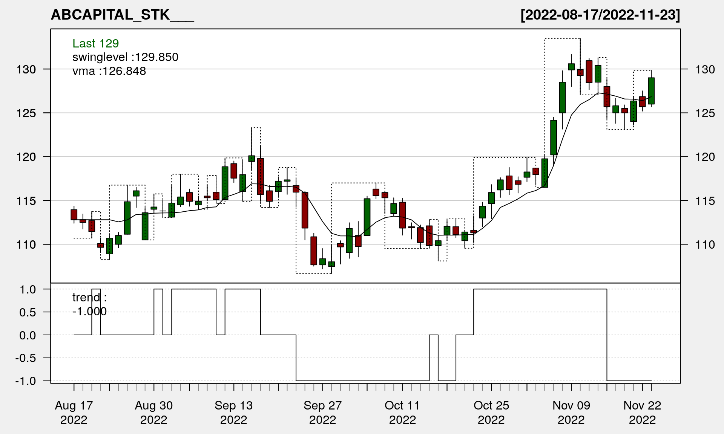Click the last green candlestick on chart
724x434 pixels.
(x=651, y=91)
